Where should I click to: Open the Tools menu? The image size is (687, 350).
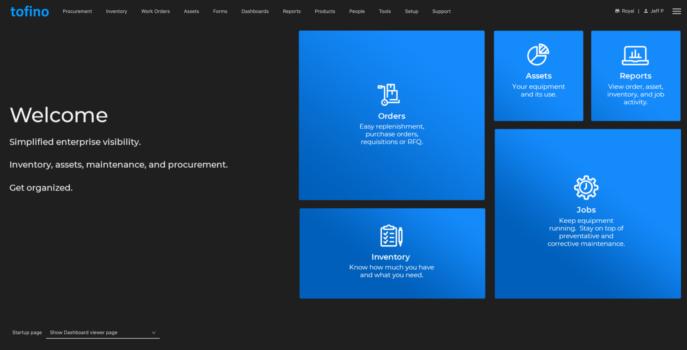385,11
